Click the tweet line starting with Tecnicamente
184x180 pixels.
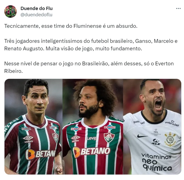coord(71,26)
